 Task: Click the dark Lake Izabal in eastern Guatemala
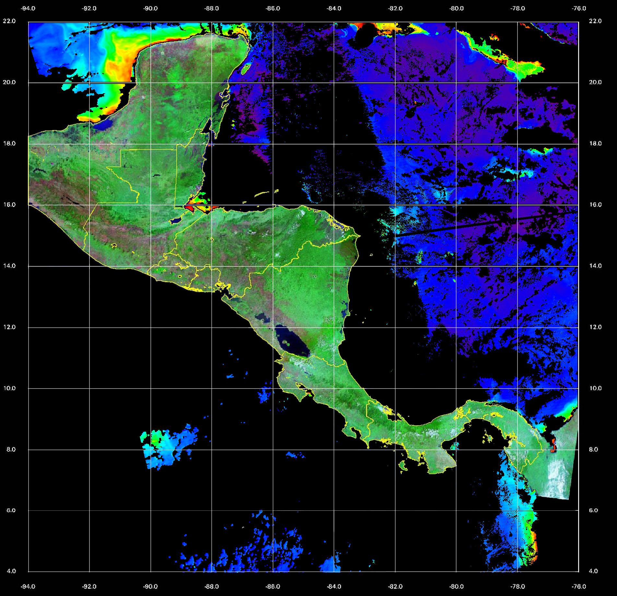176,220
